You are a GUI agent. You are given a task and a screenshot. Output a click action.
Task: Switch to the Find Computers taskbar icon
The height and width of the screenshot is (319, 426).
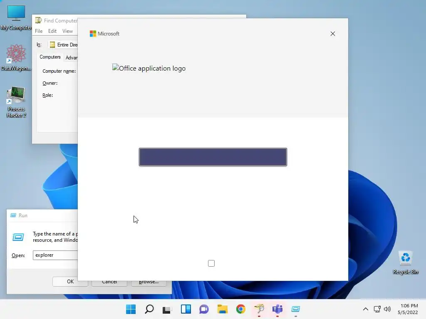pyautogui.click(x=259, y=309)
